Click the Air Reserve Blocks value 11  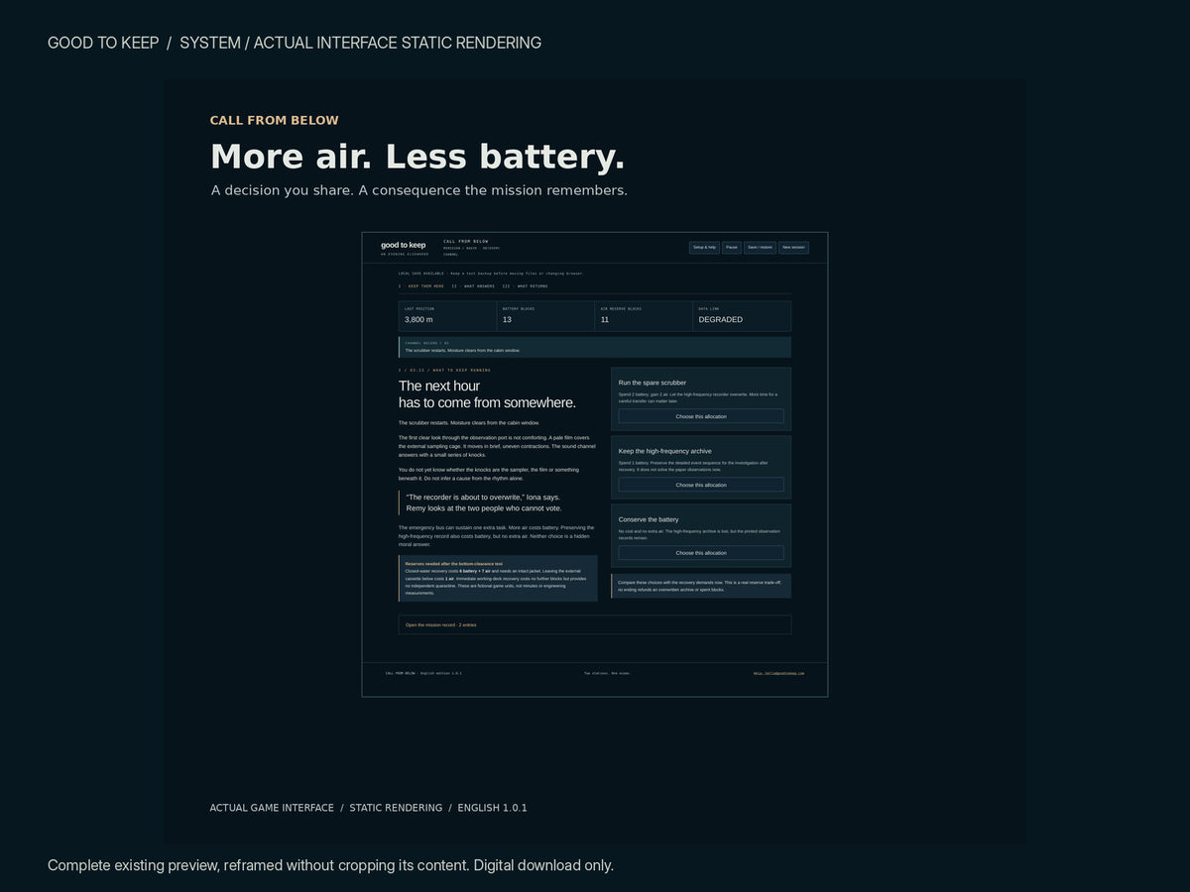coord(605,319)
